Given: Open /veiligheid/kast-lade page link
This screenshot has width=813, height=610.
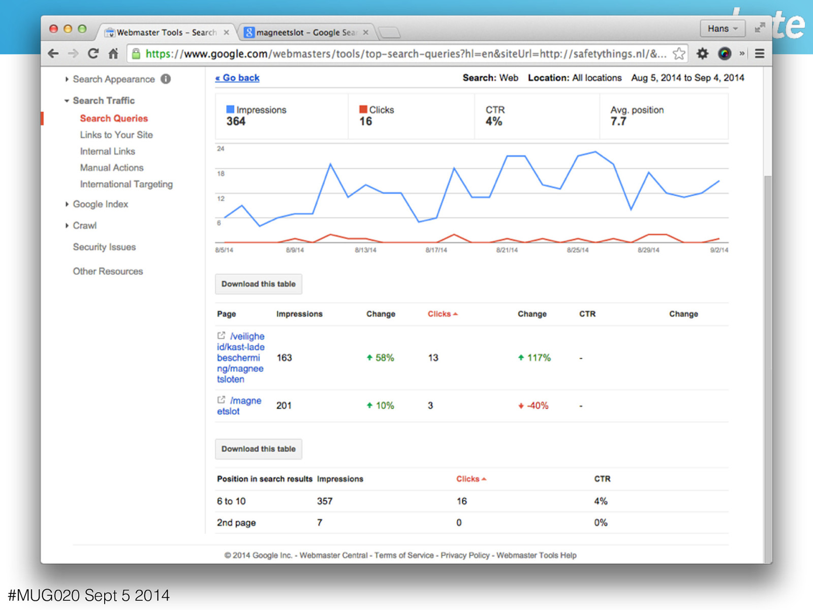Looking at the screenshot, I should pyautogui.click(x=241, y=357).
